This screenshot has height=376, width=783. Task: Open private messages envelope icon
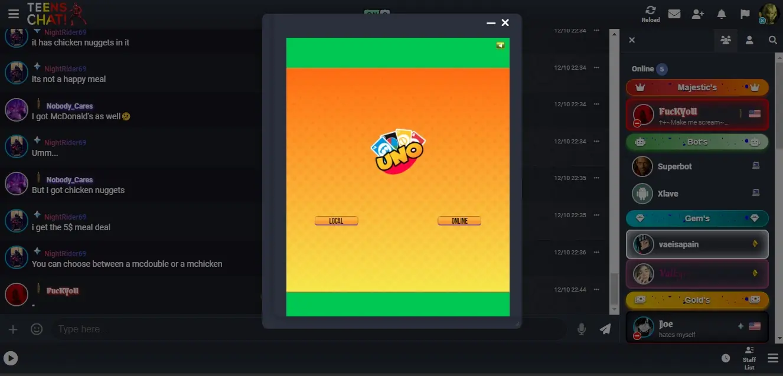(674, 14)
